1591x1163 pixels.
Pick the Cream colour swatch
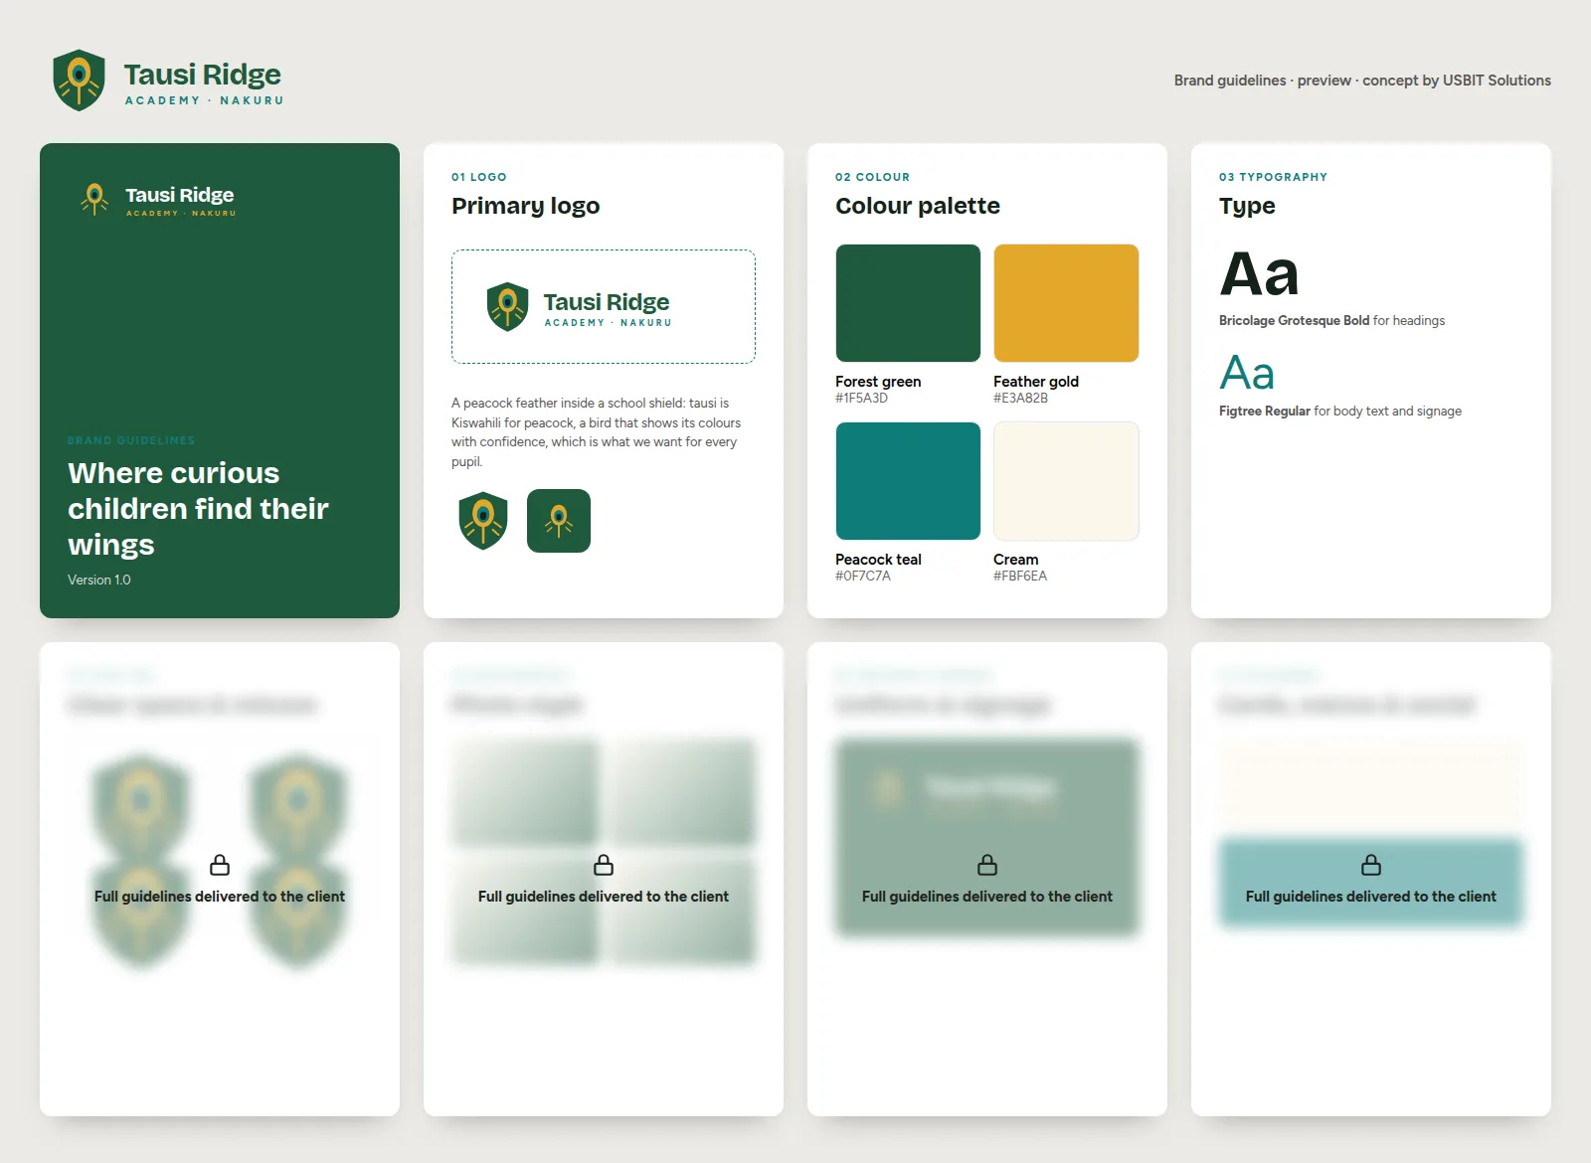click(x=1066, y=481)
